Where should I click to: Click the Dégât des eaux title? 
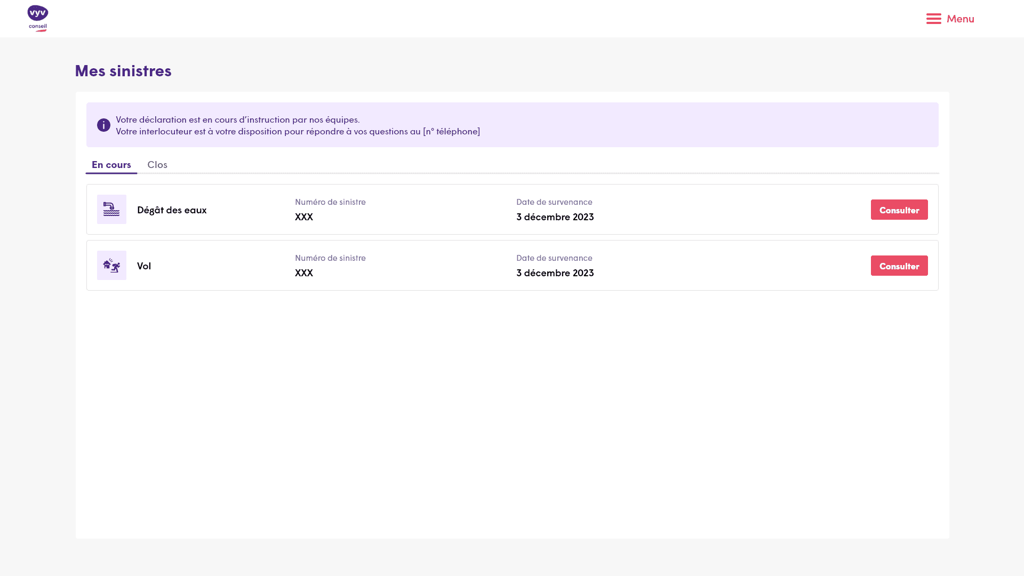pos(171,210)
